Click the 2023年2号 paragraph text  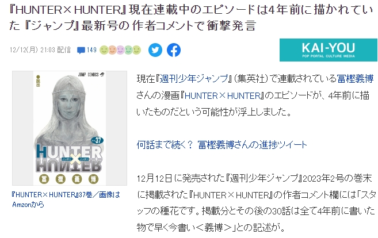pos(255,203)
